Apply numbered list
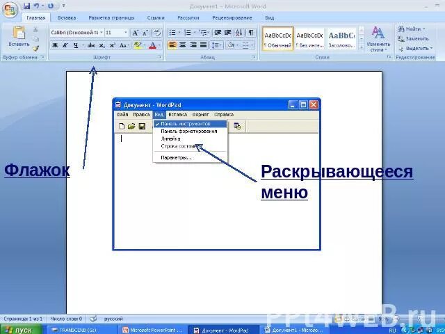The height and width of the screenshot is (334, 445). 187,33
